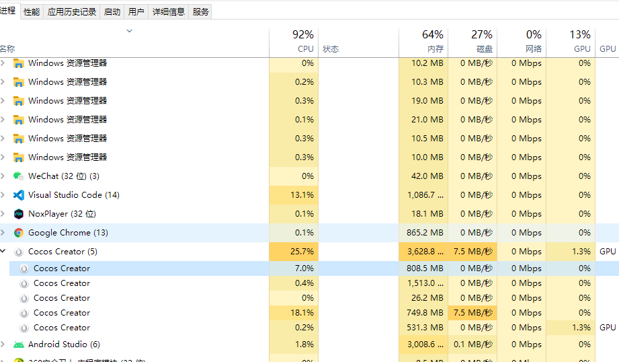The height and width of the screenshot is (362, 619).
Task: Select the NoxPlayer (32 位) name
Action: coord(62,214)
